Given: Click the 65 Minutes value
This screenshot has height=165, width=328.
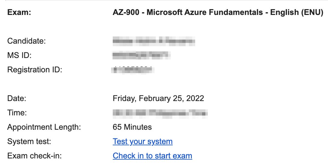Looking at the screenshot, I should pyautogui.click(x=132, y=127).
